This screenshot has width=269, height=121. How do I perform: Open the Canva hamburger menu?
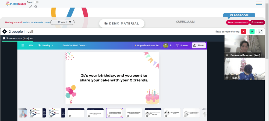pos(23,46)
